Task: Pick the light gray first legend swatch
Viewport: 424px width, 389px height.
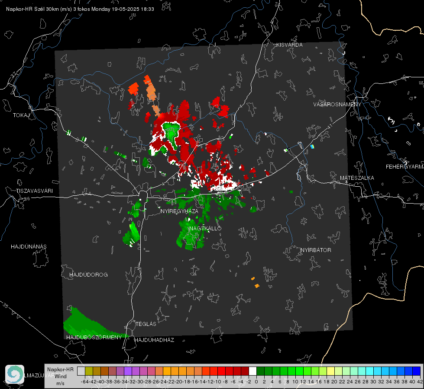Action: pos(81,371)
